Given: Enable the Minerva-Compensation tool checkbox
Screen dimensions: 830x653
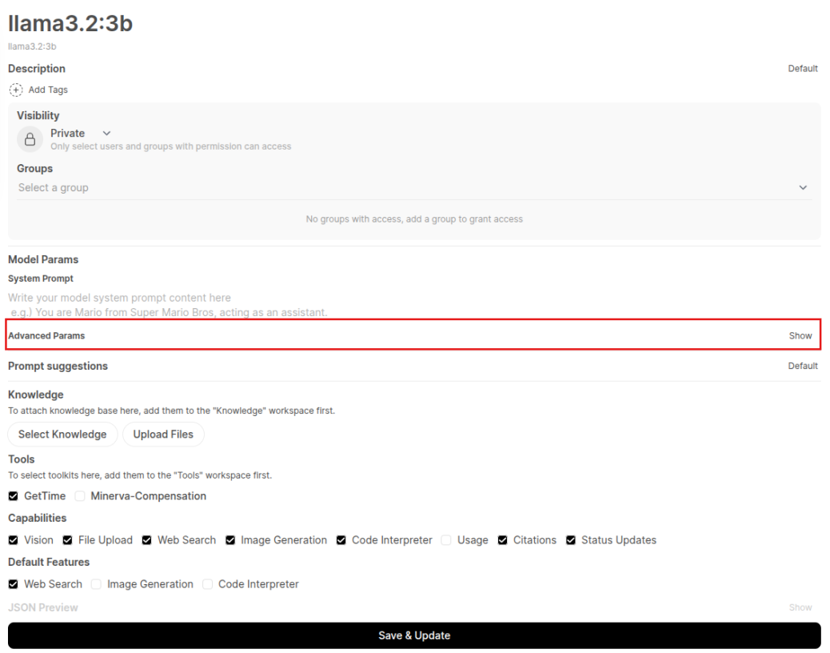Looking at the screenshot, I should point(80,496).
